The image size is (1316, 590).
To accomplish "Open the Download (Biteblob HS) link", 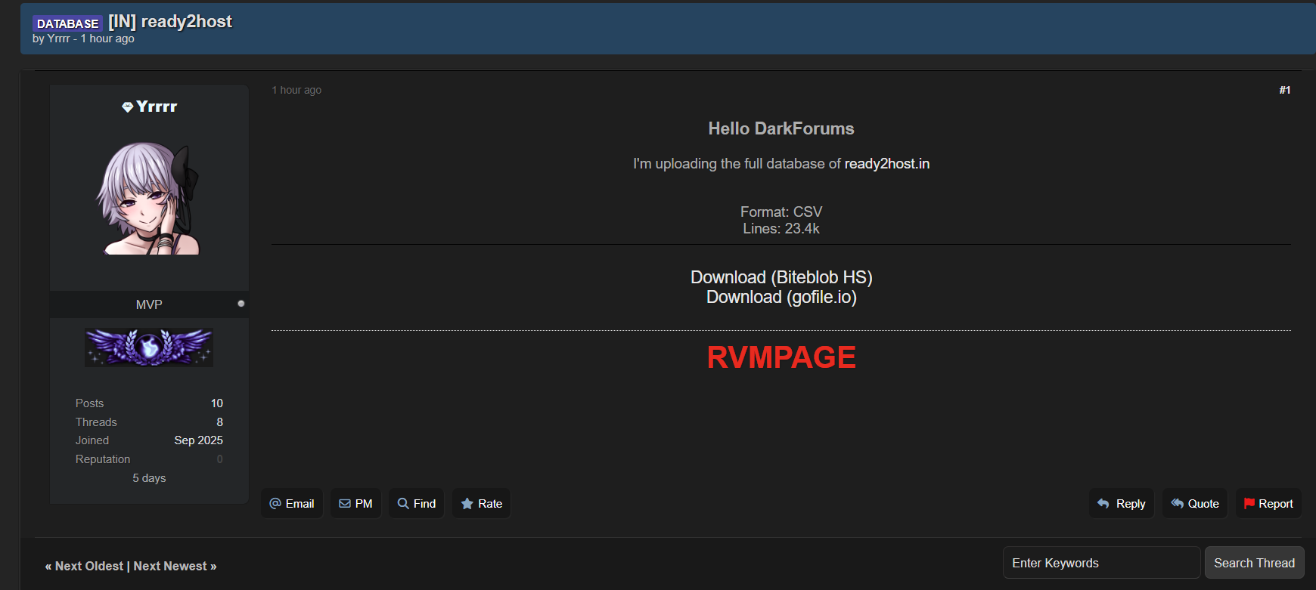I will [781, 277].
